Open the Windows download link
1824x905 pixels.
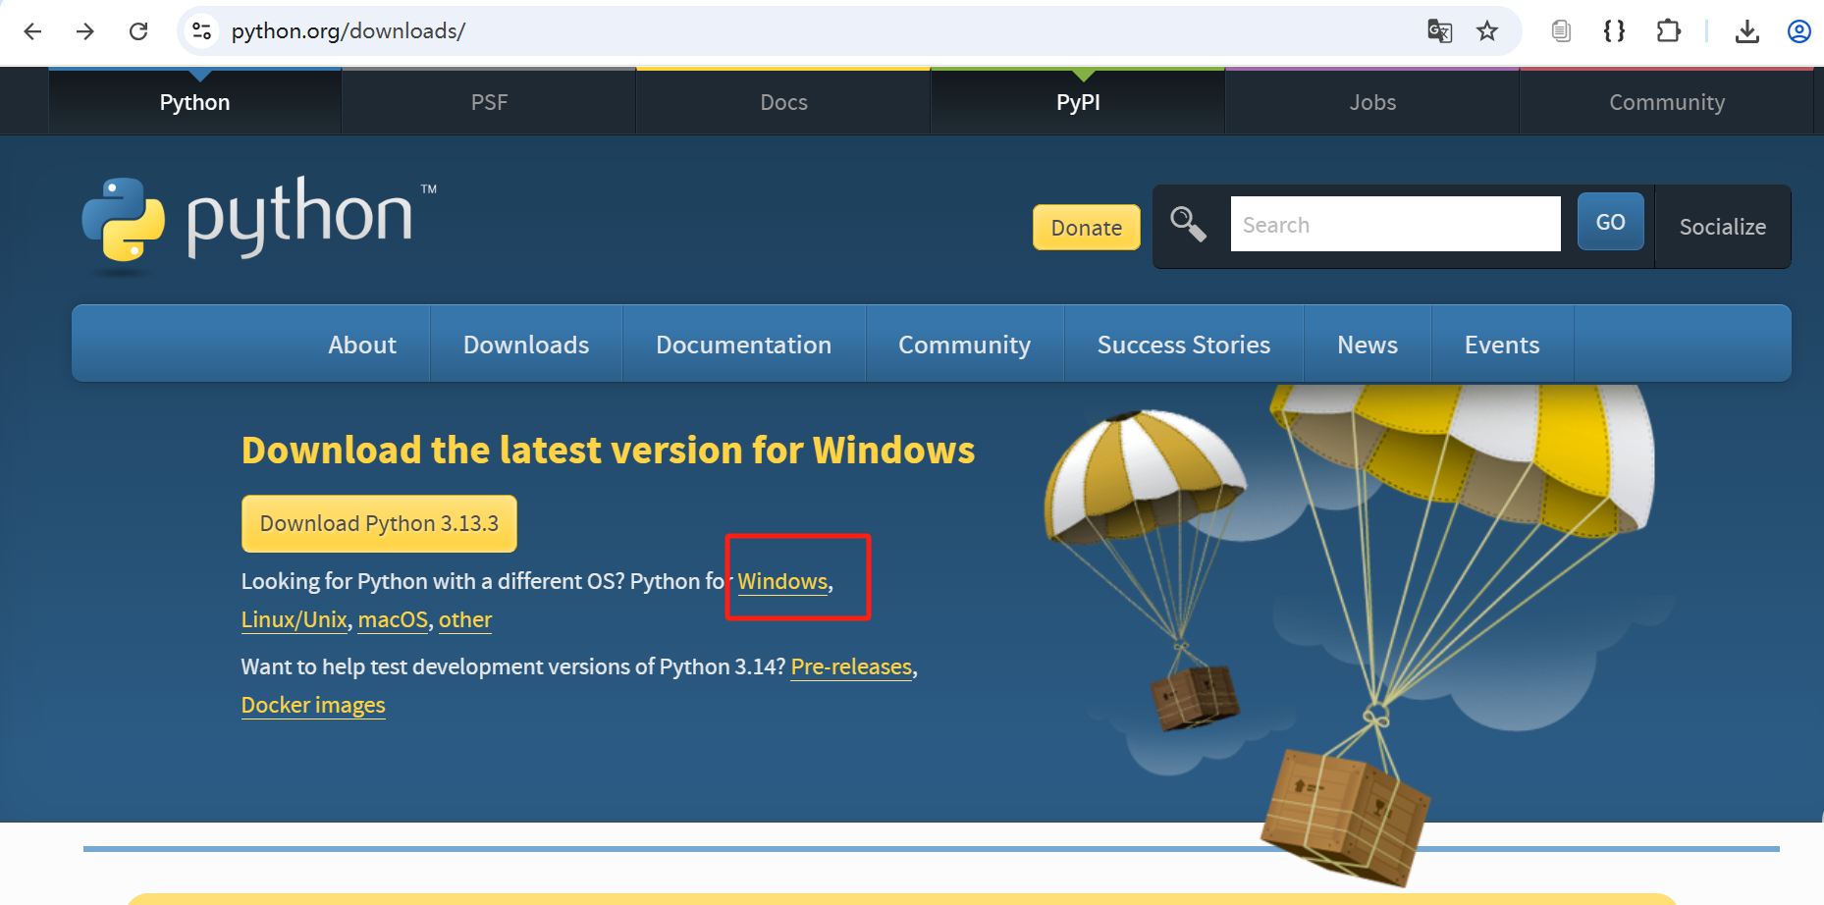[x=782, y=581]
